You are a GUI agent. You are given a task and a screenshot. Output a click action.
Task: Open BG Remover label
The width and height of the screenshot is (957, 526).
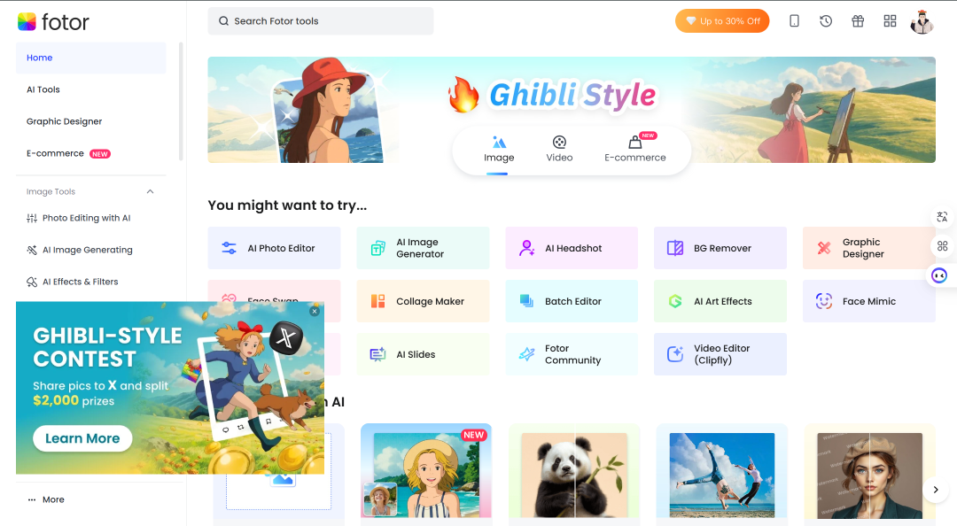(723, 248)
